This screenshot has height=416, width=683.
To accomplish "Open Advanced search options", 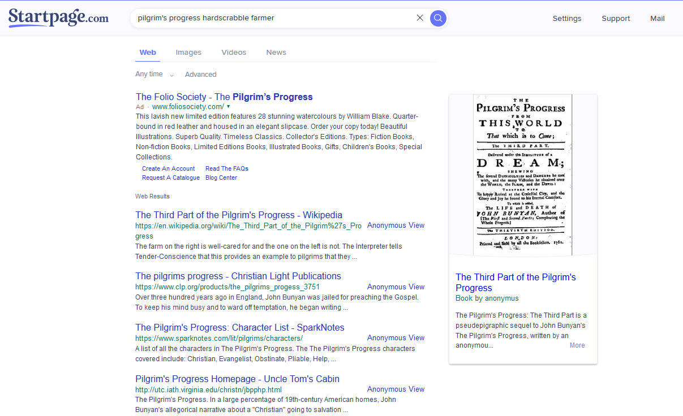I will pyautogui.click(x=200, y=75).
